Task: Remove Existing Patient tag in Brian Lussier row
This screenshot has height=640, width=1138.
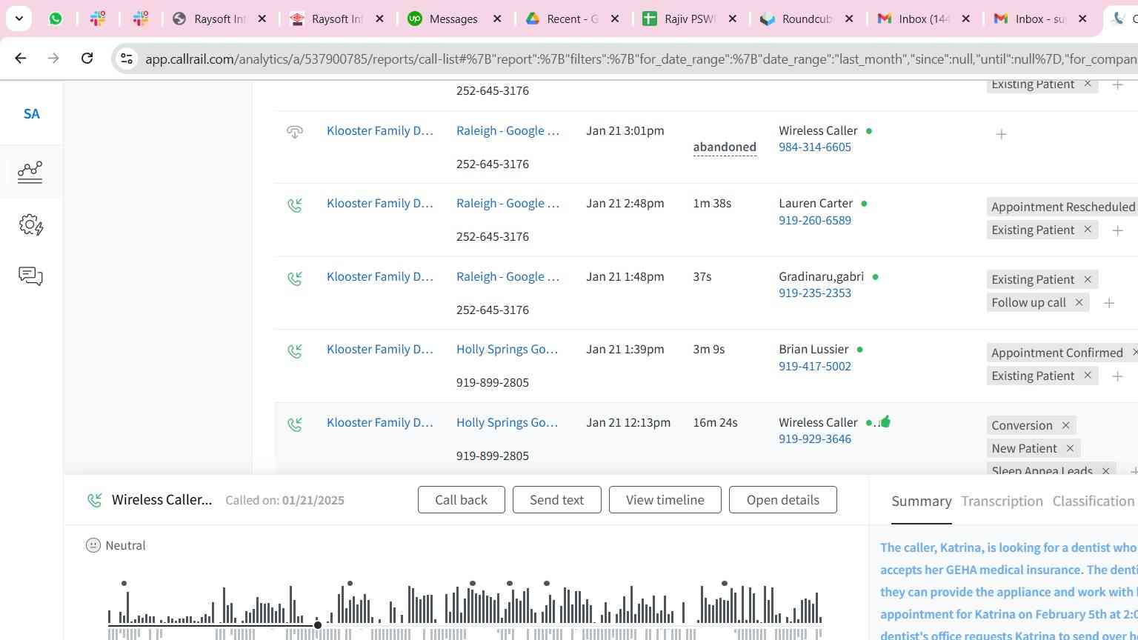Action: click(x=1088, y=376)
